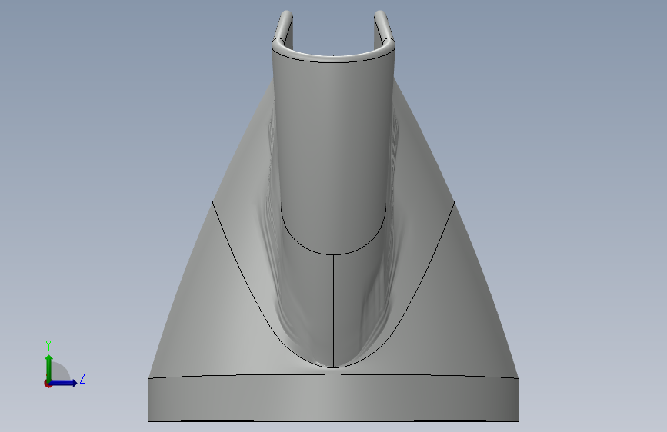Click the 'Y' axis label text
The image size is (667, 432).
pyautogui.click(x=48, y=346)
